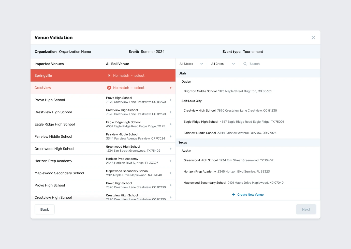351x249 pixels.
Task: Select the Springville imported venue row
Action: (x=66, y=75)
